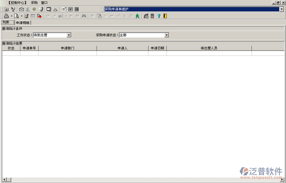
Task: Click the pointing-hand locate record icon
Action: tap(61, 16)
